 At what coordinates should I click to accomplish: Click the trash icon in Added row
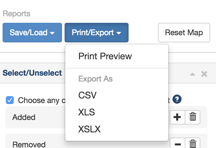click(193, 117)
